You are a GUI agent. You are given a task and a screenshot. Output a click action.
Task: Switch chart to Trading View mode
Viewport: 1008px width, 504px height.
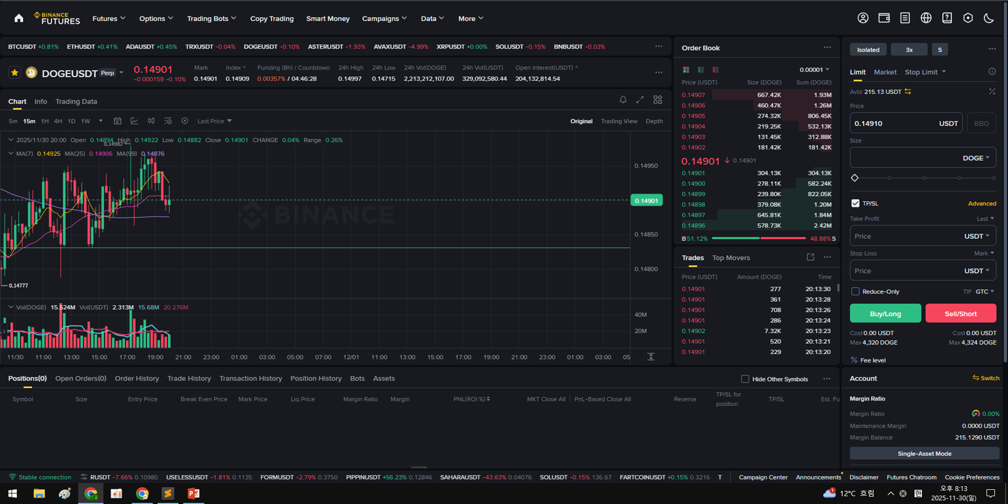619,121
